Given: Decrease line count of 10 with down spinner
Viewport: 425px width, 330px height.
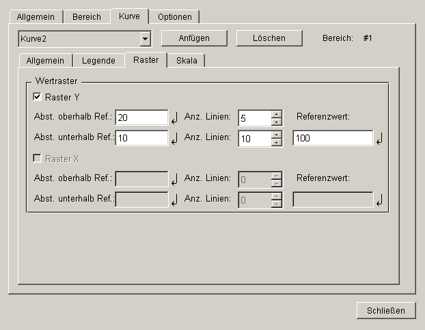Looking at the screenshot, I should (276, 142).
